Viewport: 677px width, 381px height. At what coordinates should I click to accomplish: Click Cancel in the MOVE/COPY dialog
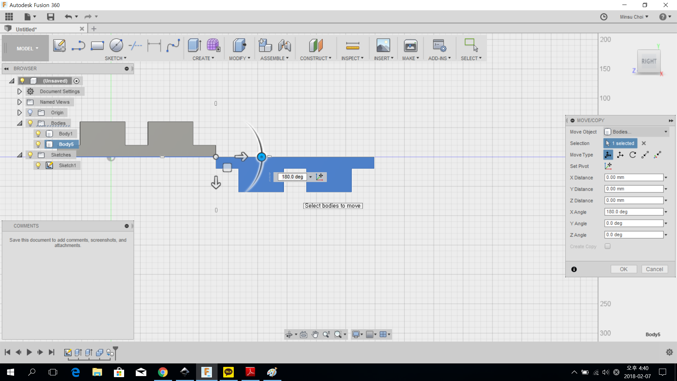[654, 269]
